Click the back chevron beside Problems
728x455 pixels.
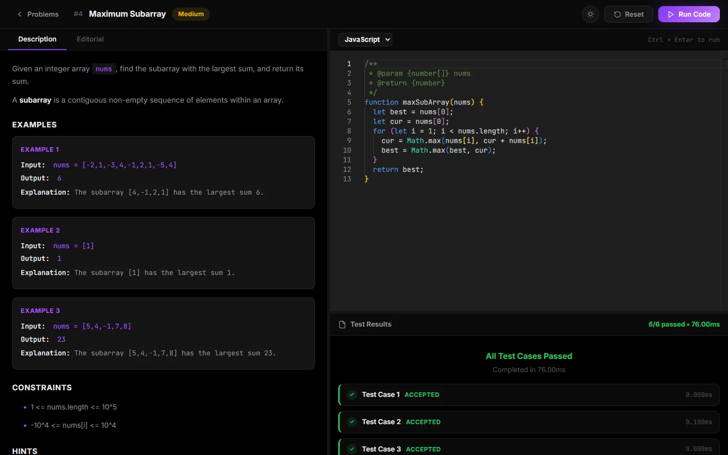click(20, 14)
